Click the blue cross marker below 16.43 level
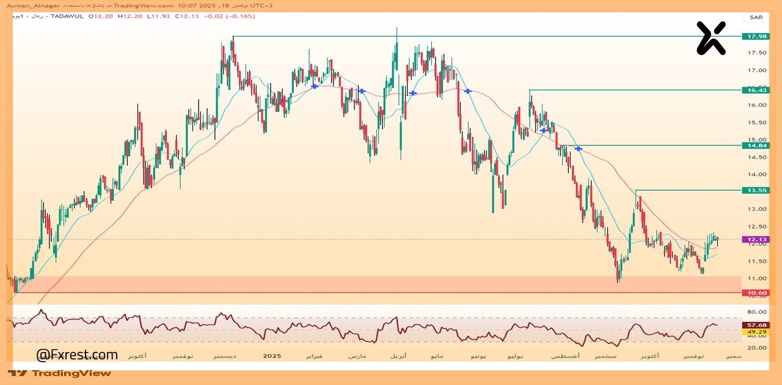The height and width of the screenshot is (385, 782). [543, 130]
